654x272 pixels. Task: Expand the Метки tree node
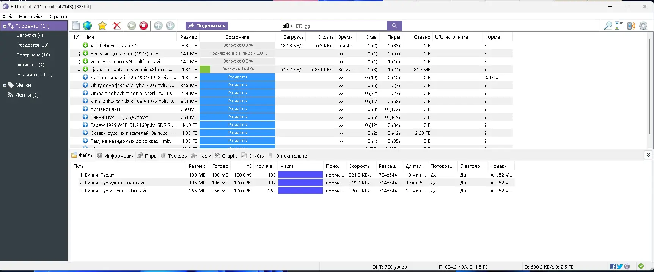(5, 85)
